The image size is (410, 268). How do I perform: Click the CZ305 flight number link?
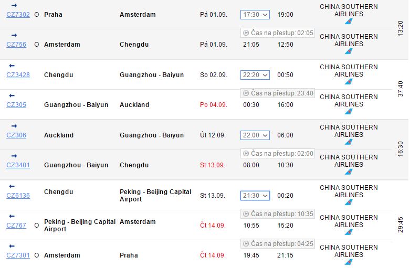point(16,105)
